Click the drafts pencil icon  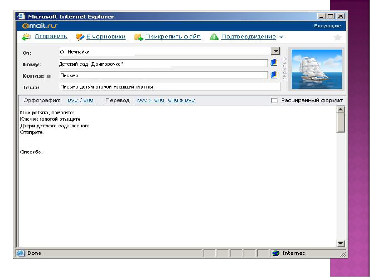click(x=80, y=37)
